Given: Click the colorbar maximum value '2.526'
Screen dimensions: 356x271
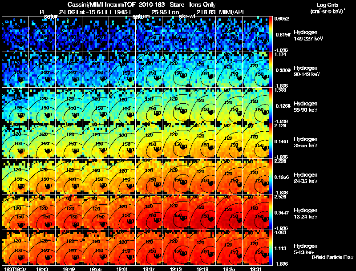Looking at the screenshot, I should pyautogui.click(x=280, y=197).
